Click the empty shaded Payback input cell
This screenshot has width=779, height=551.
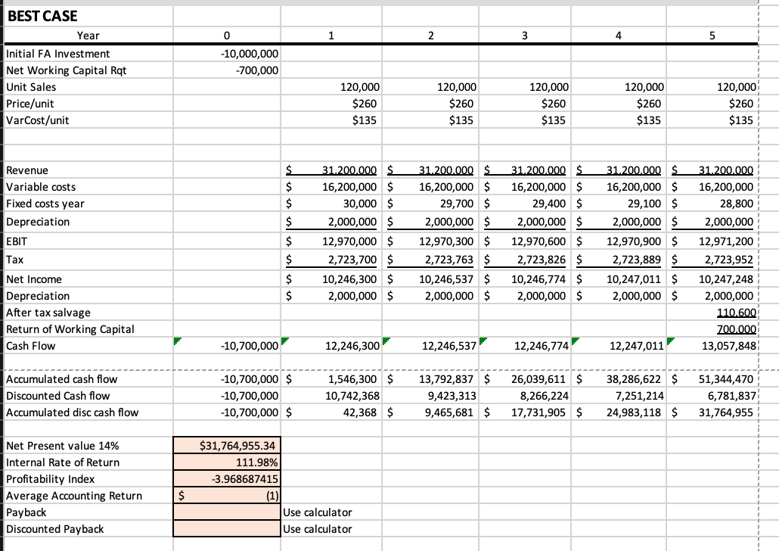pos(227,512)
